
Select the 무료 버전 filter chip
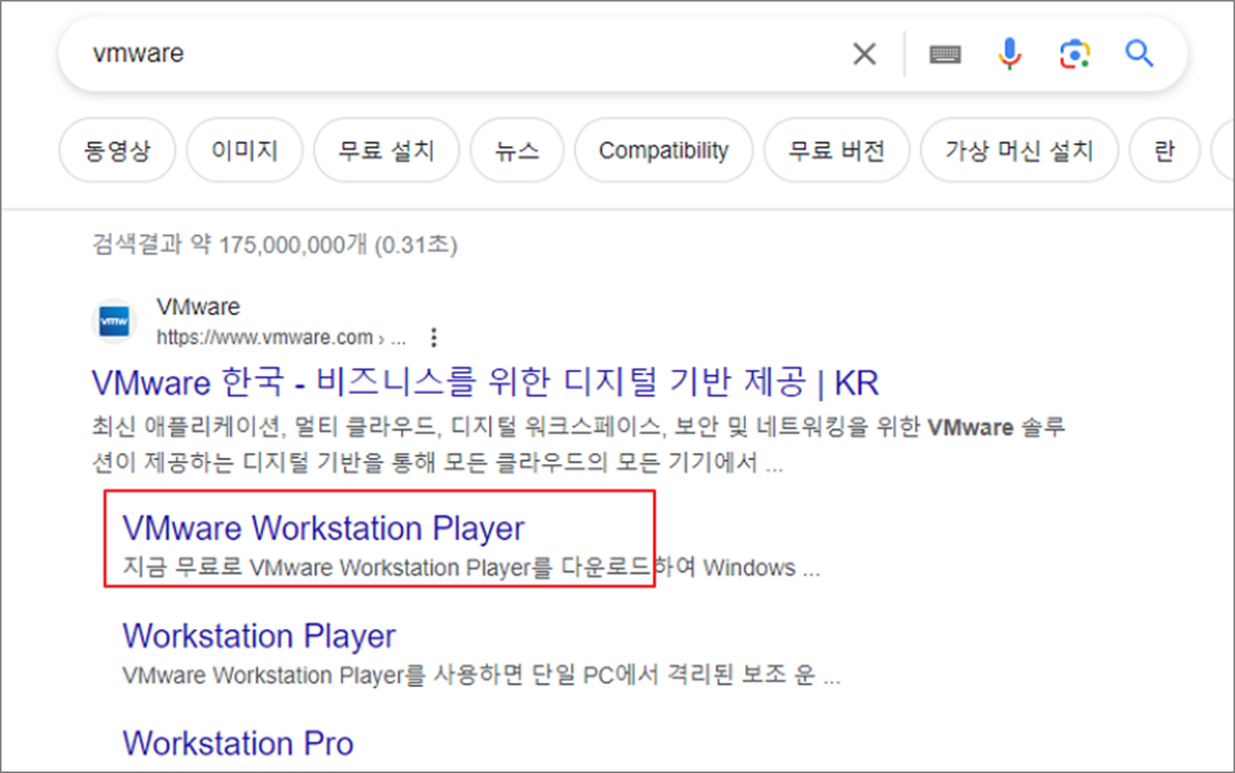[836, 150]
